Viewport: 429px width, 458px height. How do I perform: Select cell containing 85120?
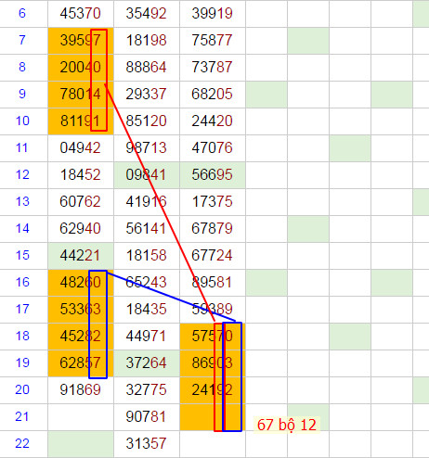pos(147,121)
